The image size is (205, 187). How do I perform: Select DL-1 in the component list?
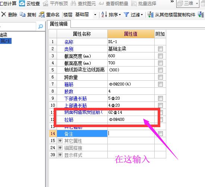tap(5, 41)
